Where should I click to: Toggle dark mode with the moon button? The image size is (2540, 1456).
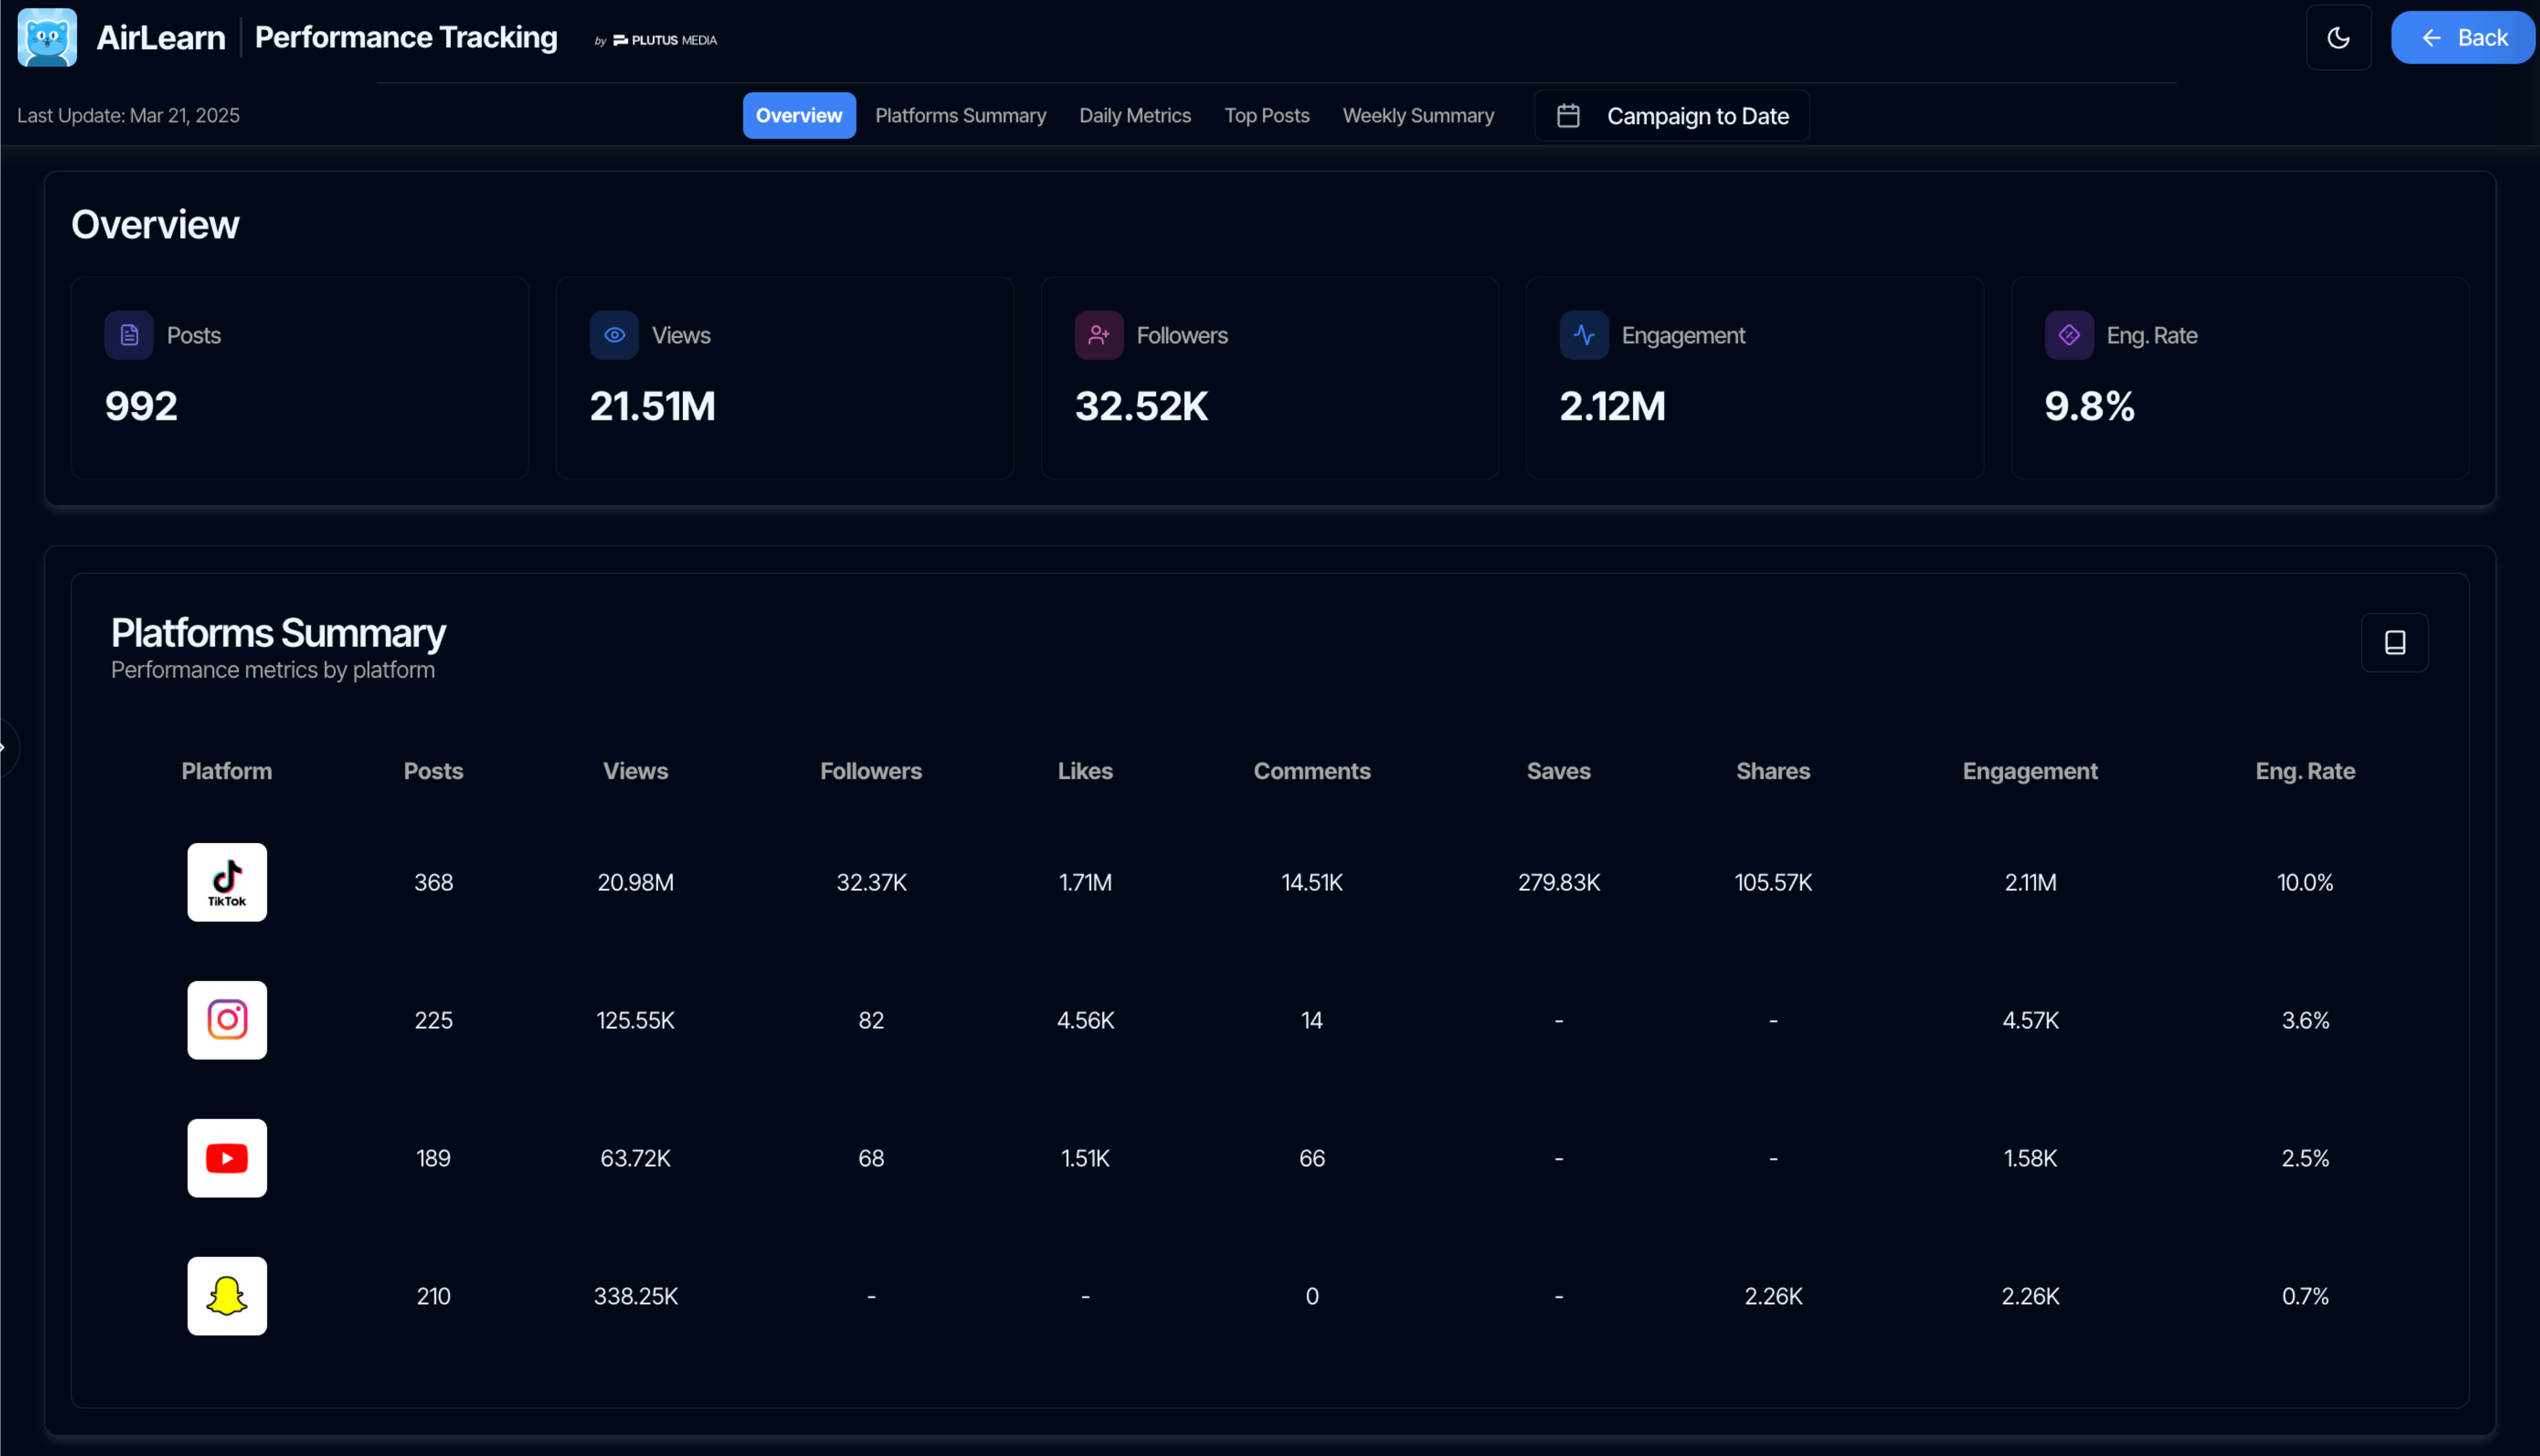(2338, 37)
